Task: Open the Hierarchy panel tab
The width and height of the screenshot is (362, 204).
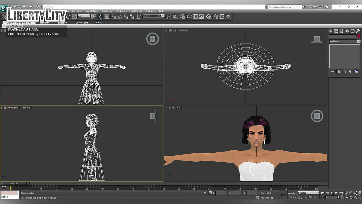Action: tap(341, 31)
